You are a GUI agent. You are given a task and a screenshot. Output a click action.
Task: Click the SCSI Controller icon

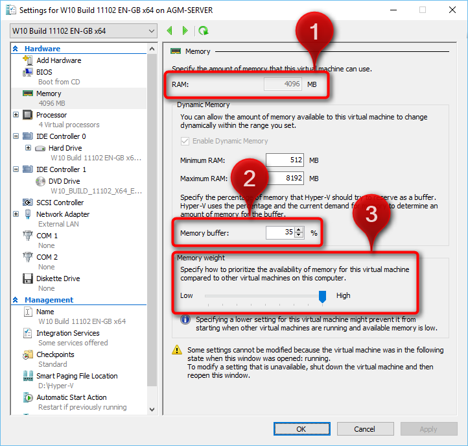click(x=28, y=203)
